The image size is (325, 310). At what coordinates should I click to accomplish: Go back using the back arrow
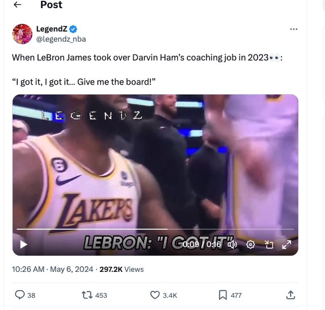point(17,5)
